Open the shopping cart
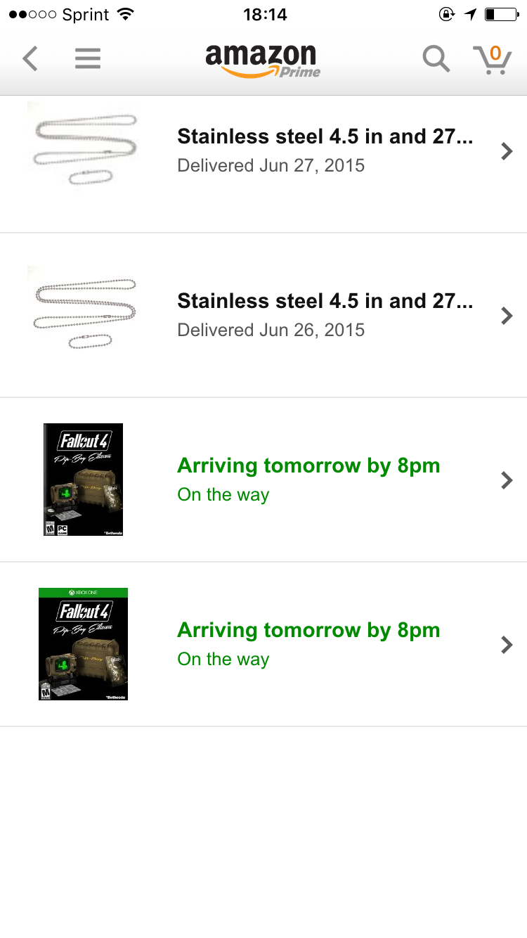The image size is (527, 938). [x=492, y=59]
